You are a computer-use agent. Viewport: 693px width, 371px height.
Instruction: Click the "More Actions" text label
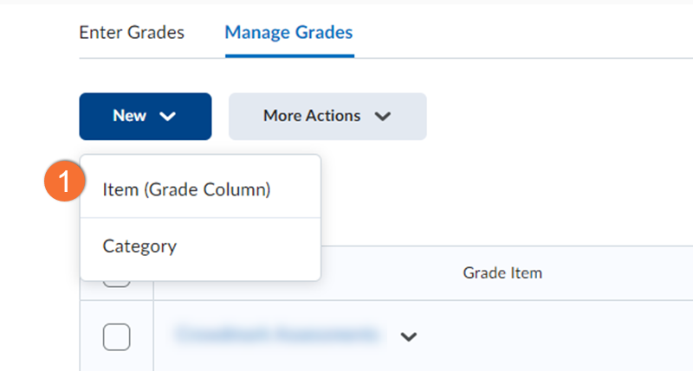(311, 116)
